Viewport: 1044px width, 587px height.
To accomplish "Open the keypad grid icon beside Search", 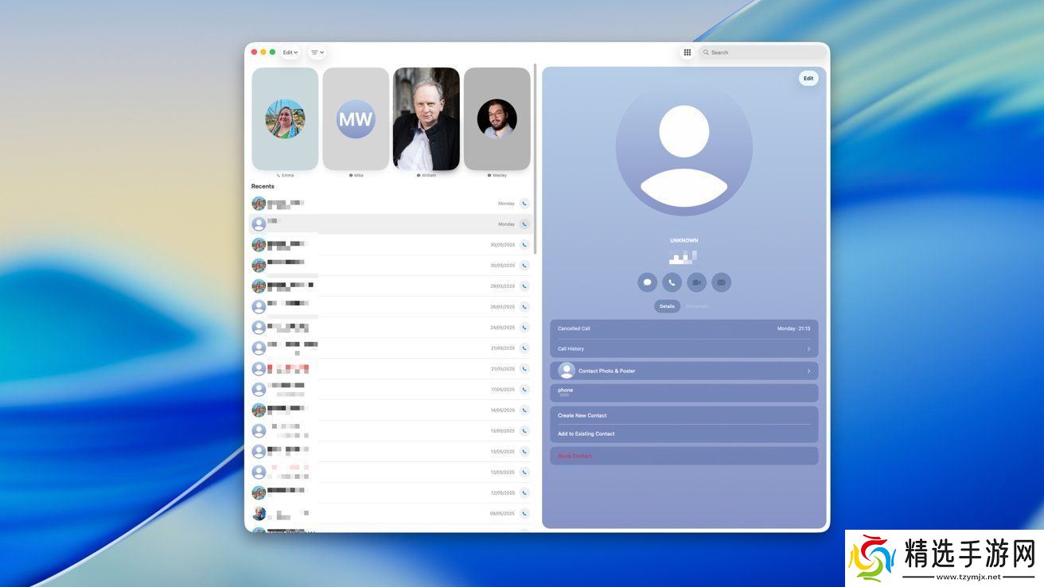I will (x=687, y=52).
